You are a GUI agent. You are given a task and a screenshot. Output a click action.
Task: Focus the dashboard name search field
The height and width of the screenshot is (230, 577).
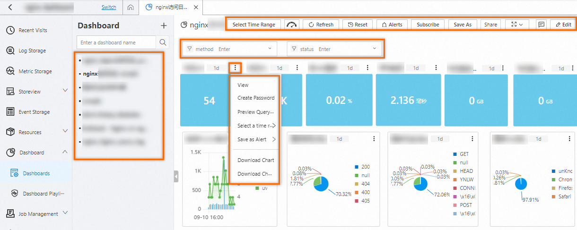click(116, 43)
